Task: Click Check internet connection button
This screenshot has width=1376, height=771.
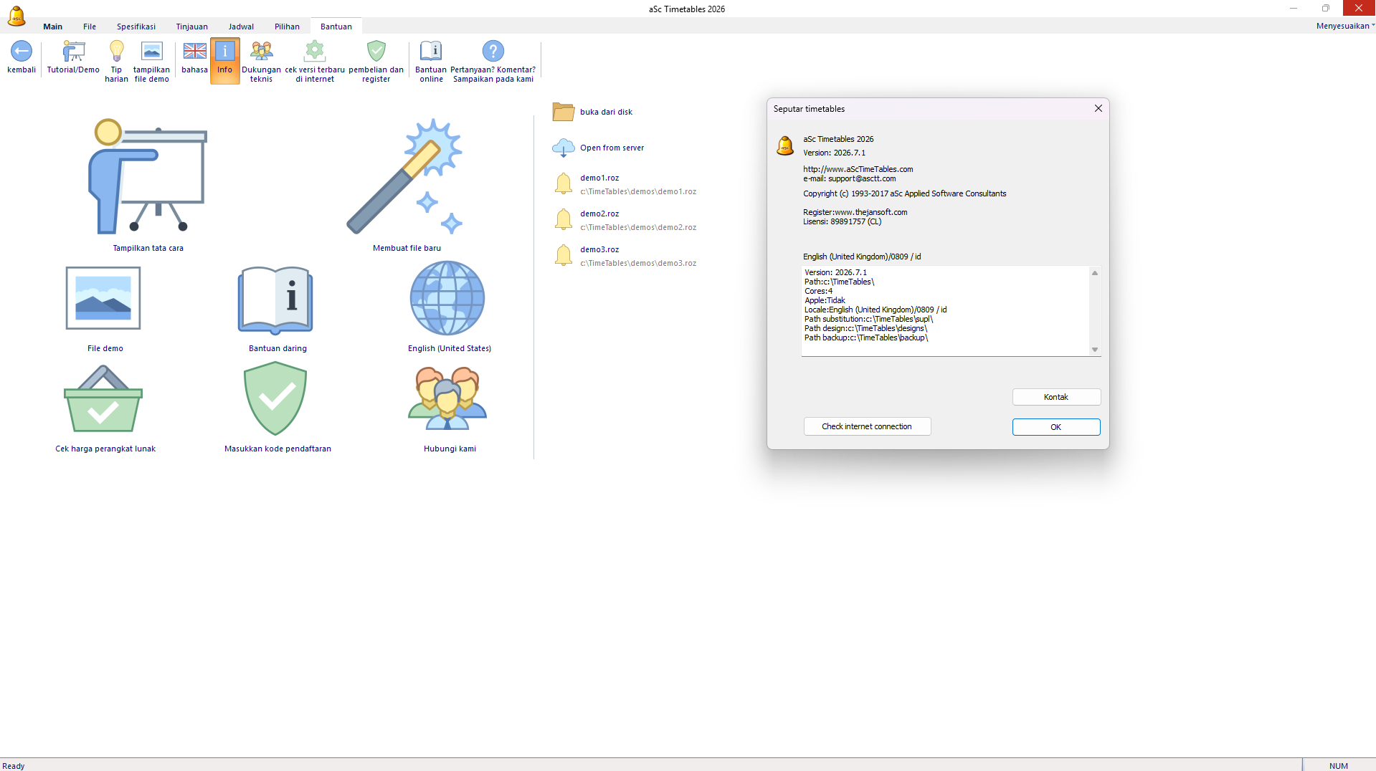Action: point(867,426)
